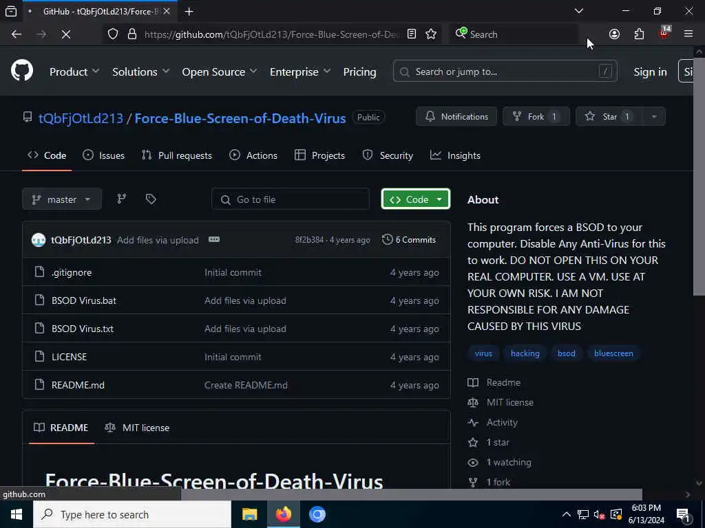705x528 pixels.
Task: Expand the Enterprise menu
Action: (300, 71)
